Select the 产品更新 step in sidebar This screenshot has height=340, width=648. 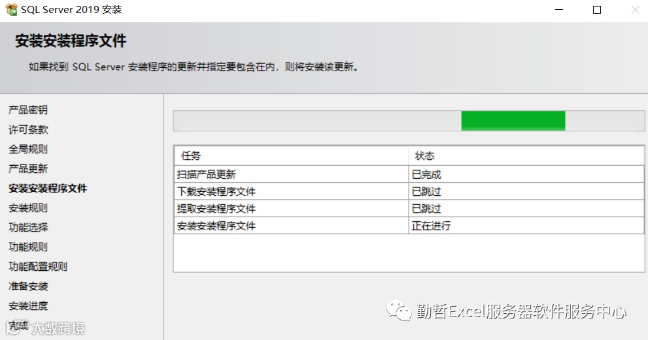(x=28, y=168)
